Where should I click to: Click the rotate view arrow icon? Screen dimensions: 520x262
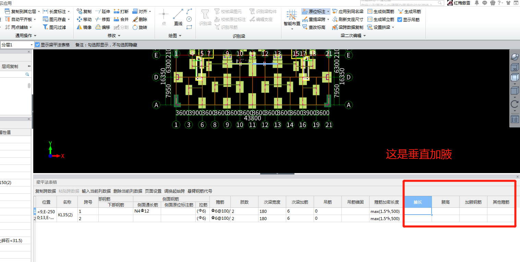point(515,104)
